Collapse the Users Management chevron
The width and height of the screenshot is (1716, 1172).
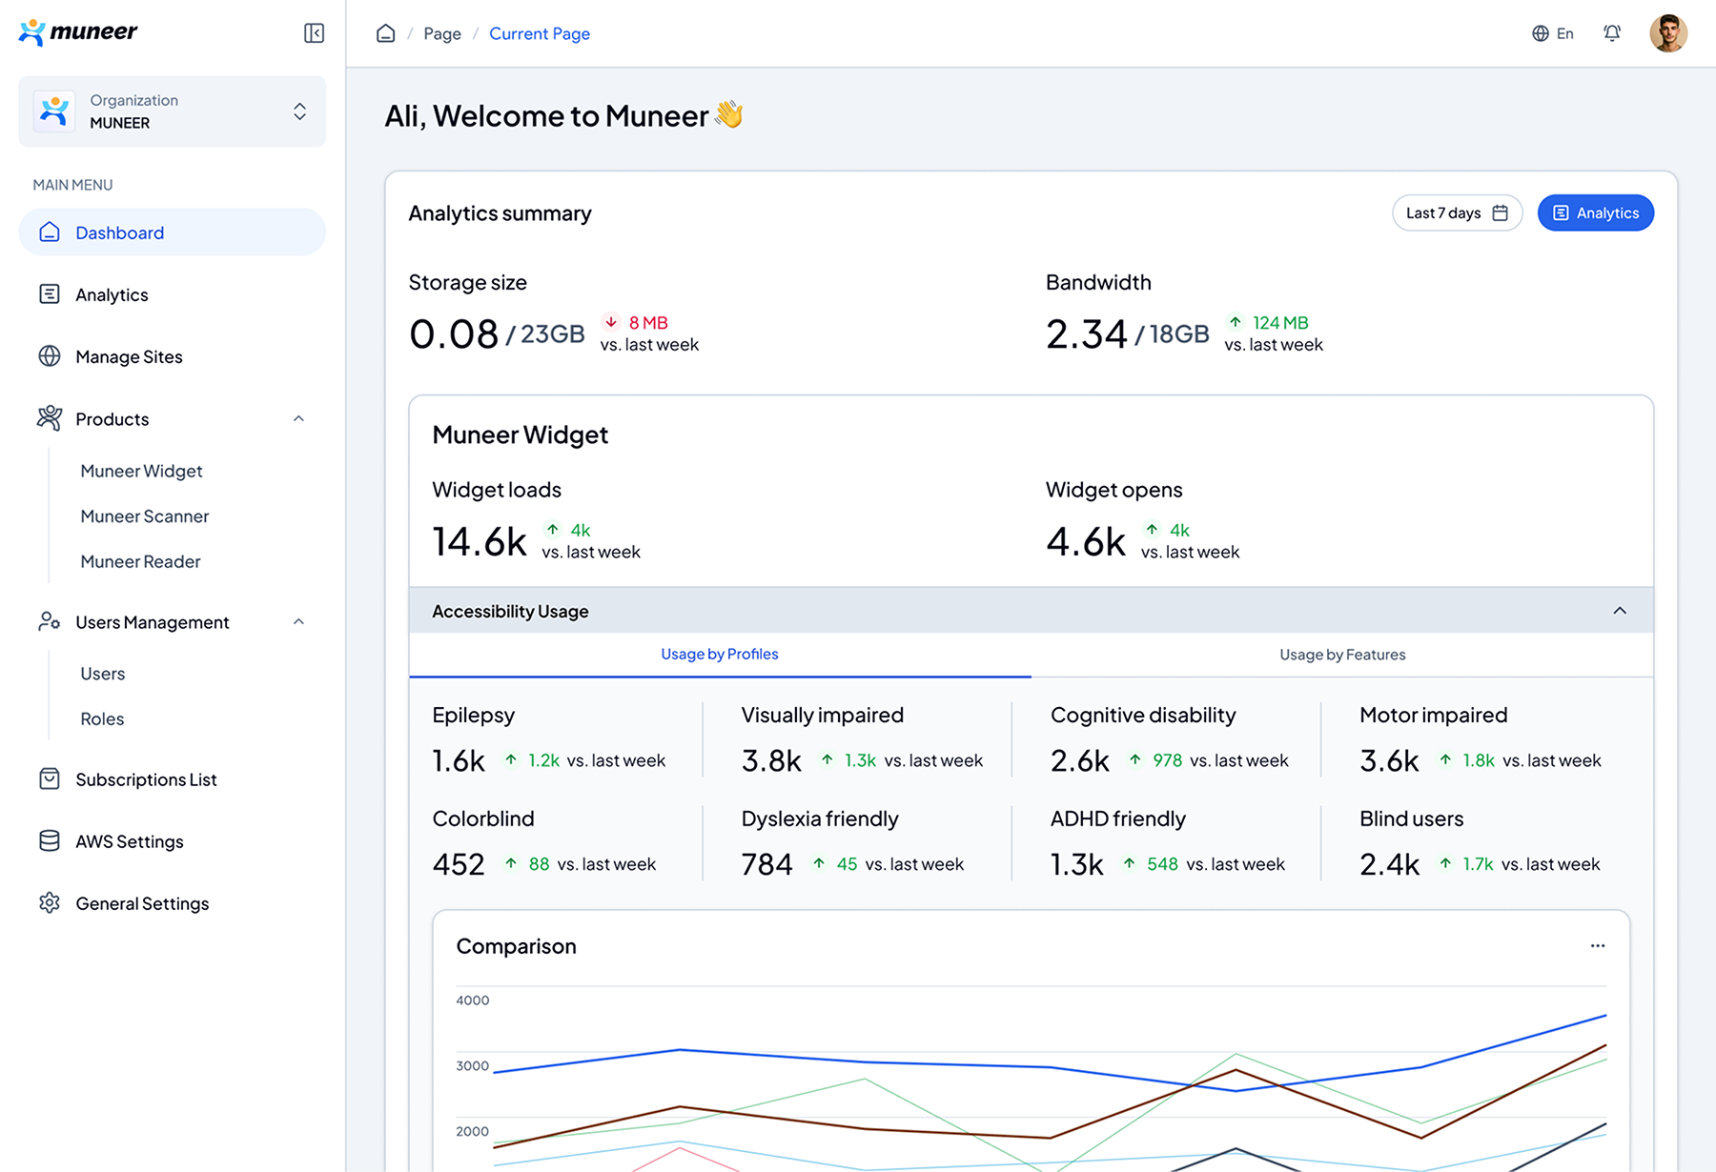click(298, 622)
